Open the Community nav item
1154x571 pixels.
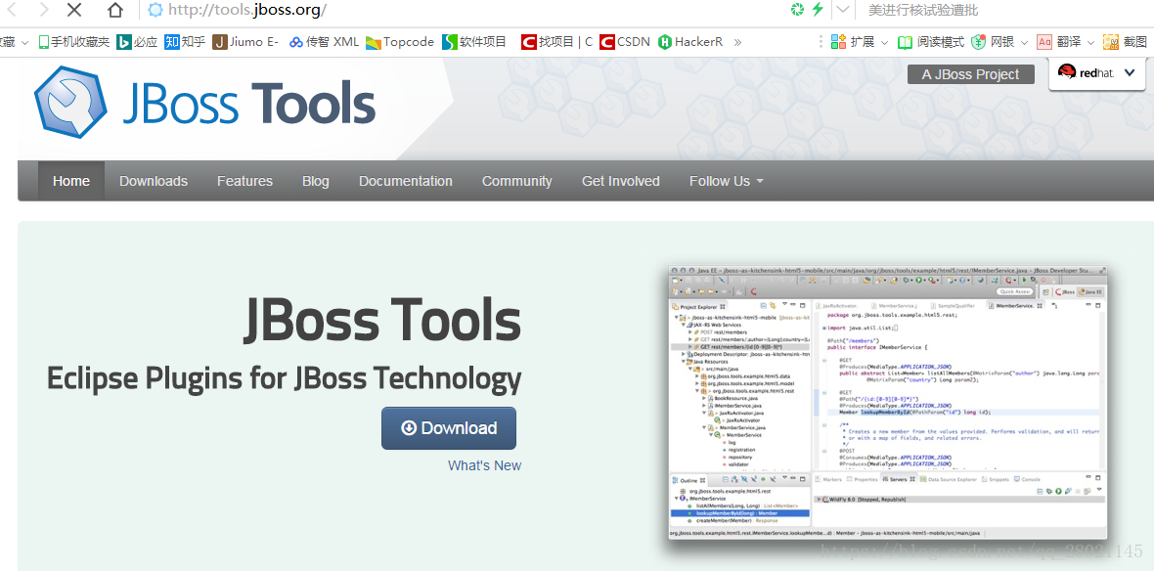516,181
